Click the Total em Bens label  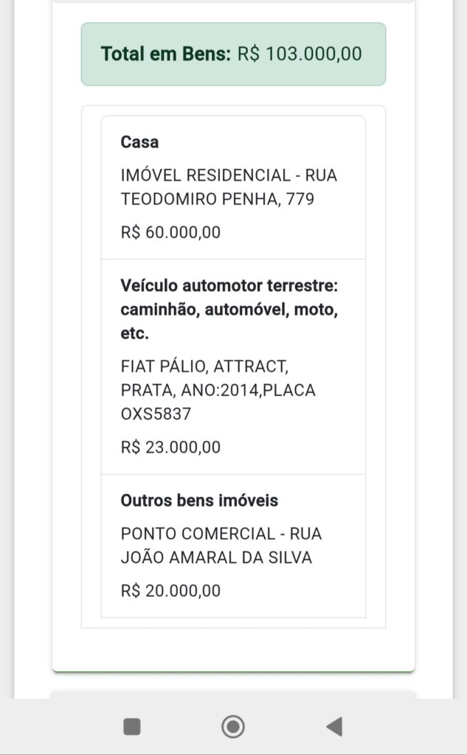pos(166,54)
